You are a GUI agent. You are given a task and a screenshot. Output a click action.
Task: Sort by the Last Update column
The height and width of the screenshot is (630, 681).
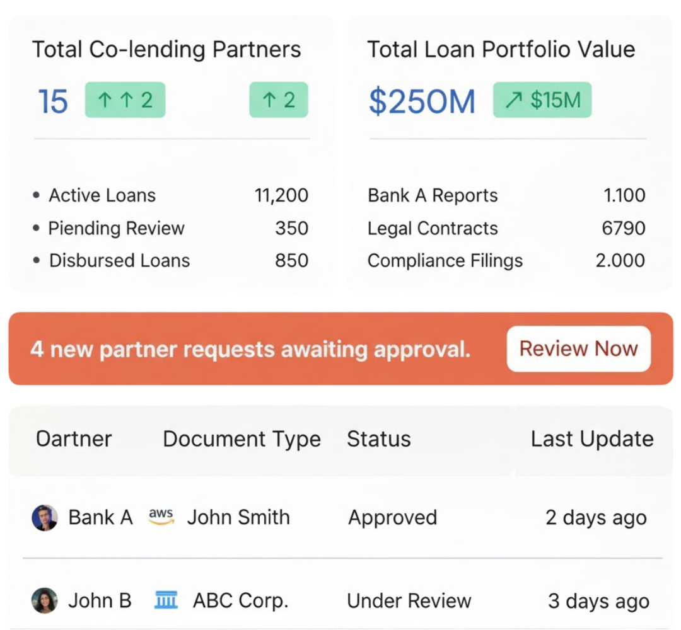(591, 439)
